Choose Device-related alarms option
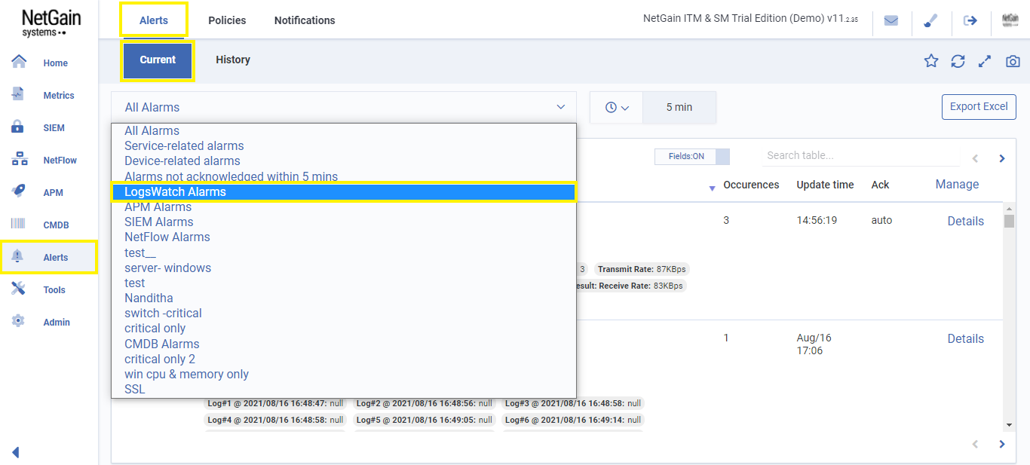 pos(344,161)
